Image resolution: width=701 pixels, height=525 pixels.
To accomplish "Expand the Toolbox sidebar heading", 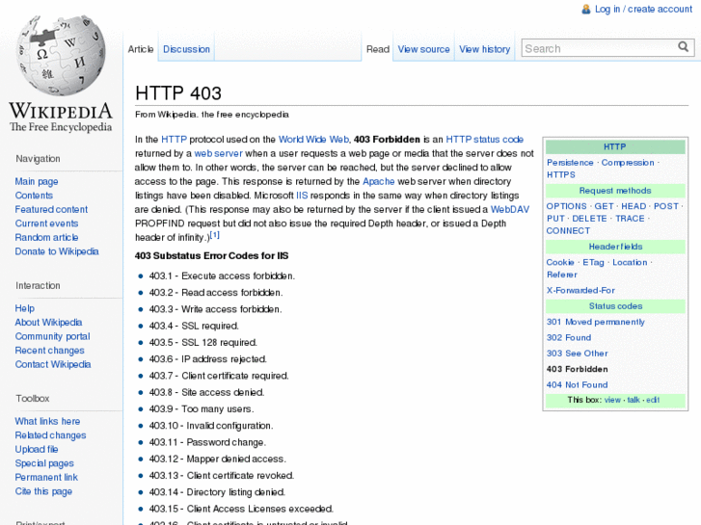I will click(32, 398).
